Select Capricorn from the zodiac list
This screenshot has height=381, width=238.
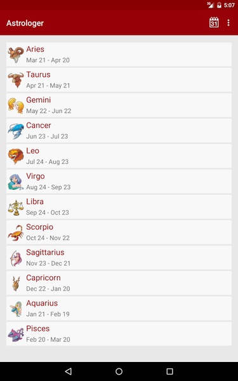click(119, 283)
